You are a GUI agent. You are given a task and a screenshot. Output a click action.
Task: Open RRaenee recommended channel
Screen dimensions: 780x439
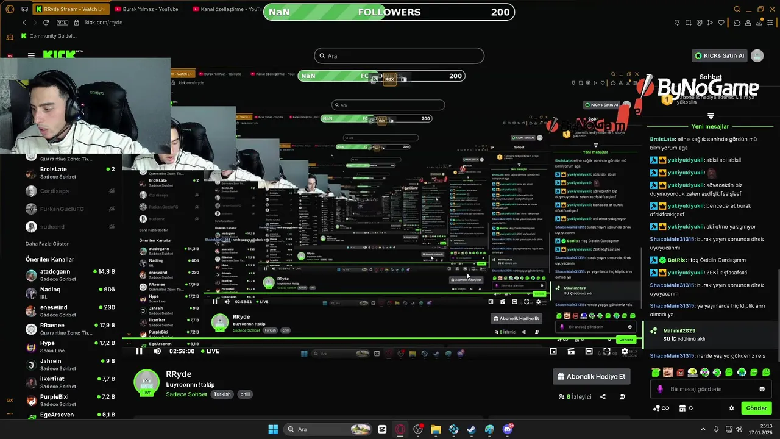click(x=70, y=329)
